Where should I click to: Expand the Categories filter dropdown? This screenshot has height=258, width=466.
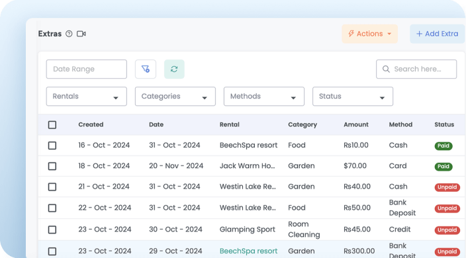coord(175,97)
